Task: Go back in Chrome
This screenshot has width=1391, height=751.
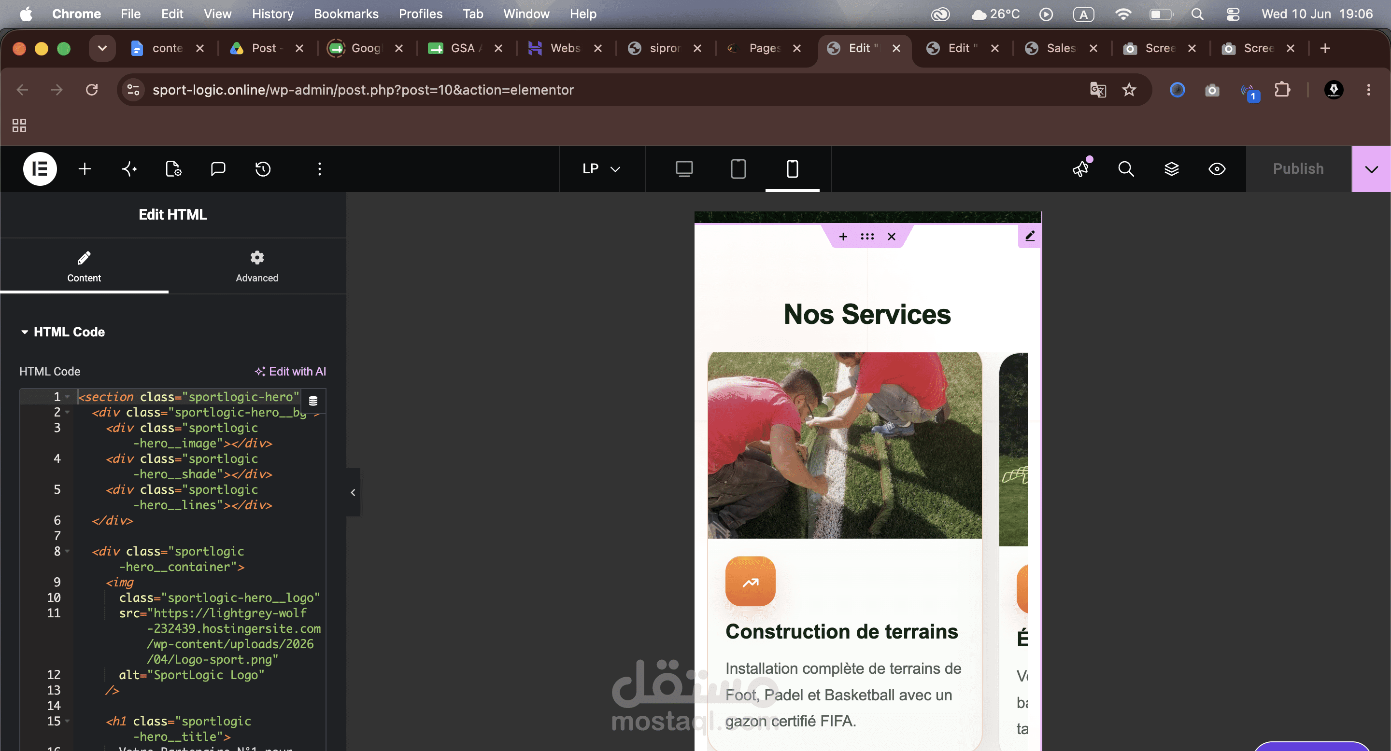Action: pos(22,90)
